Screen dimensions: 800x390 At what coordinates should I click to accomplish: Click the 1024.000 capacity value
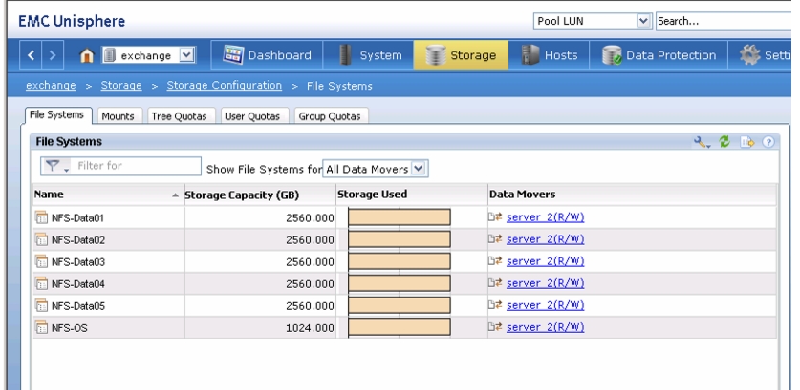pos(310,328)
